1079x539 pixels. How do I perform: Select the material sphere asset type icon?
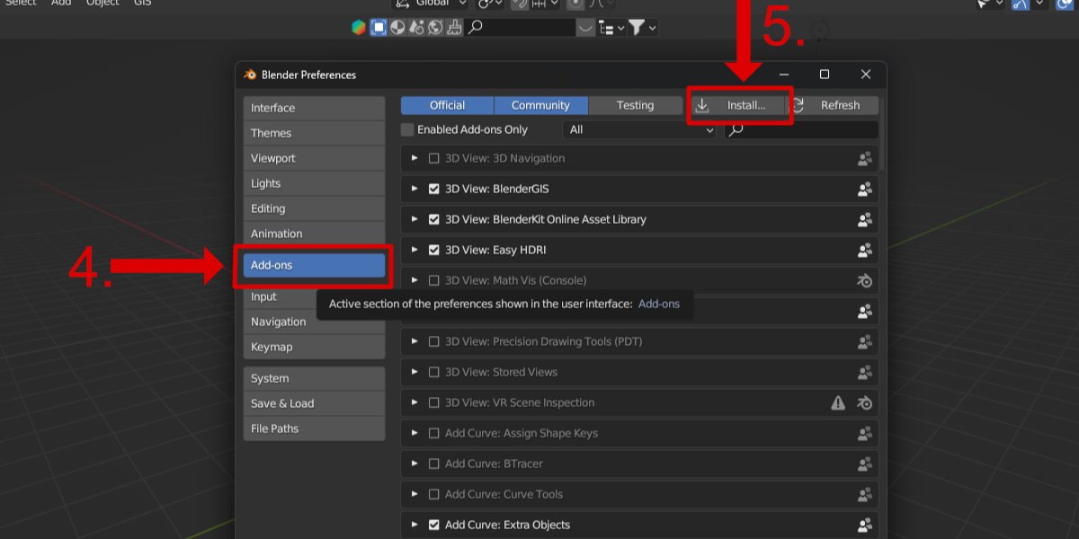click(x=397, y=28)
